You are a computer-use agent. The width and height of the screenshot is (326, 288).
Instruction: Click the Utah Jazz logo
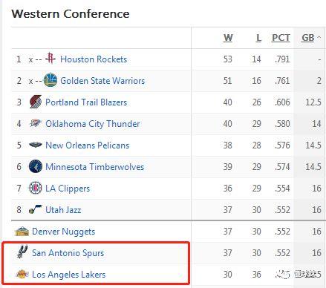pos(36,209)
